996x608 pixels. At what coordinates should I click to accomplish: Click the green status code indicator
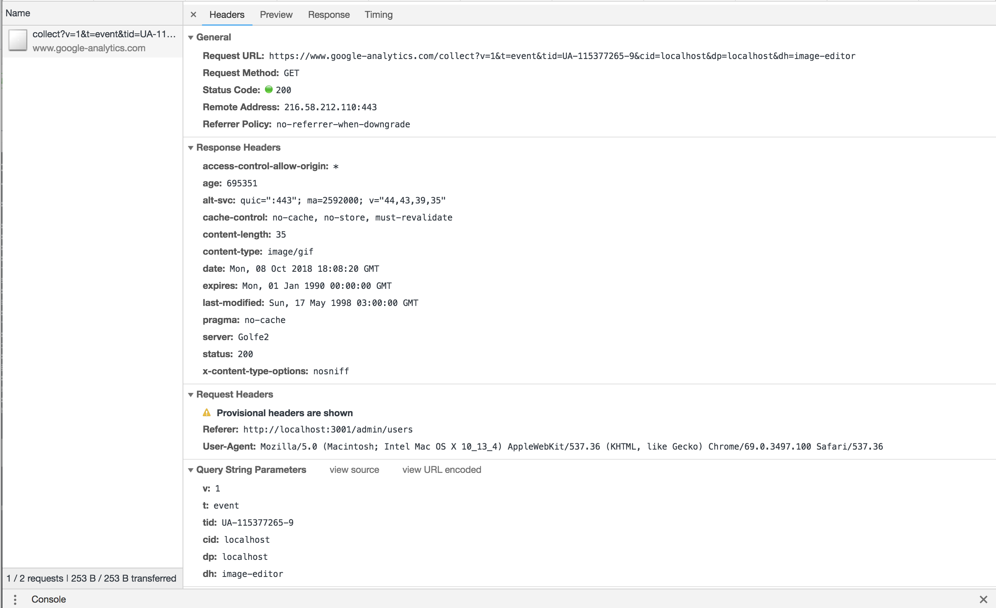coord(269,90)
